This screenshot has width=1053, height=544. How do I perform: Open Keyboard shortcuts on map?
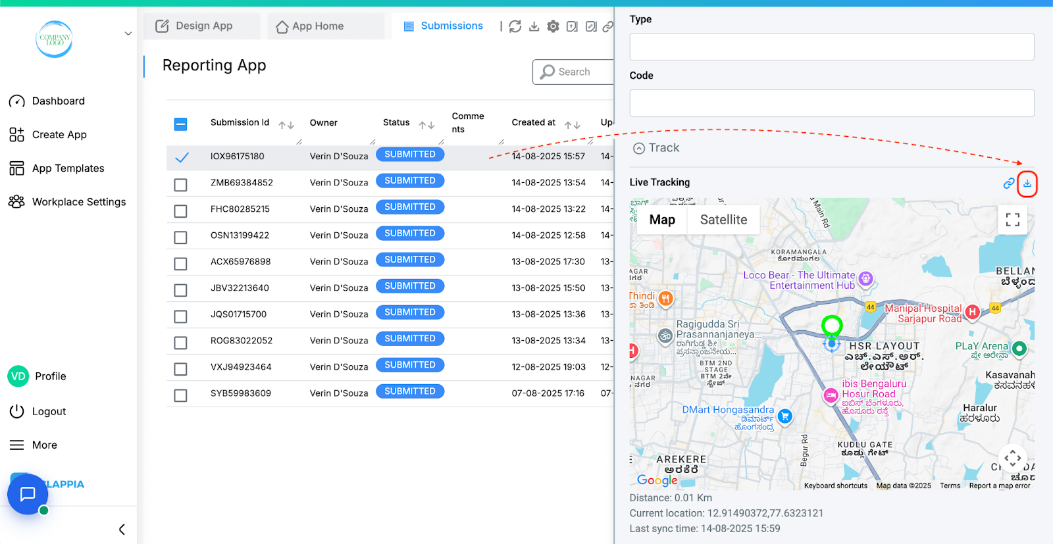pos(836,485)
